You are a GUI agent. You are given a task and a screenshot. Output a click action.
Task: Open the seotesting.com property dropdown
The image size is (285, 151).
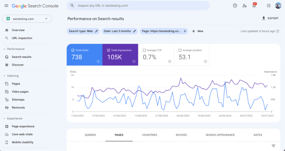tap(27, 19)
